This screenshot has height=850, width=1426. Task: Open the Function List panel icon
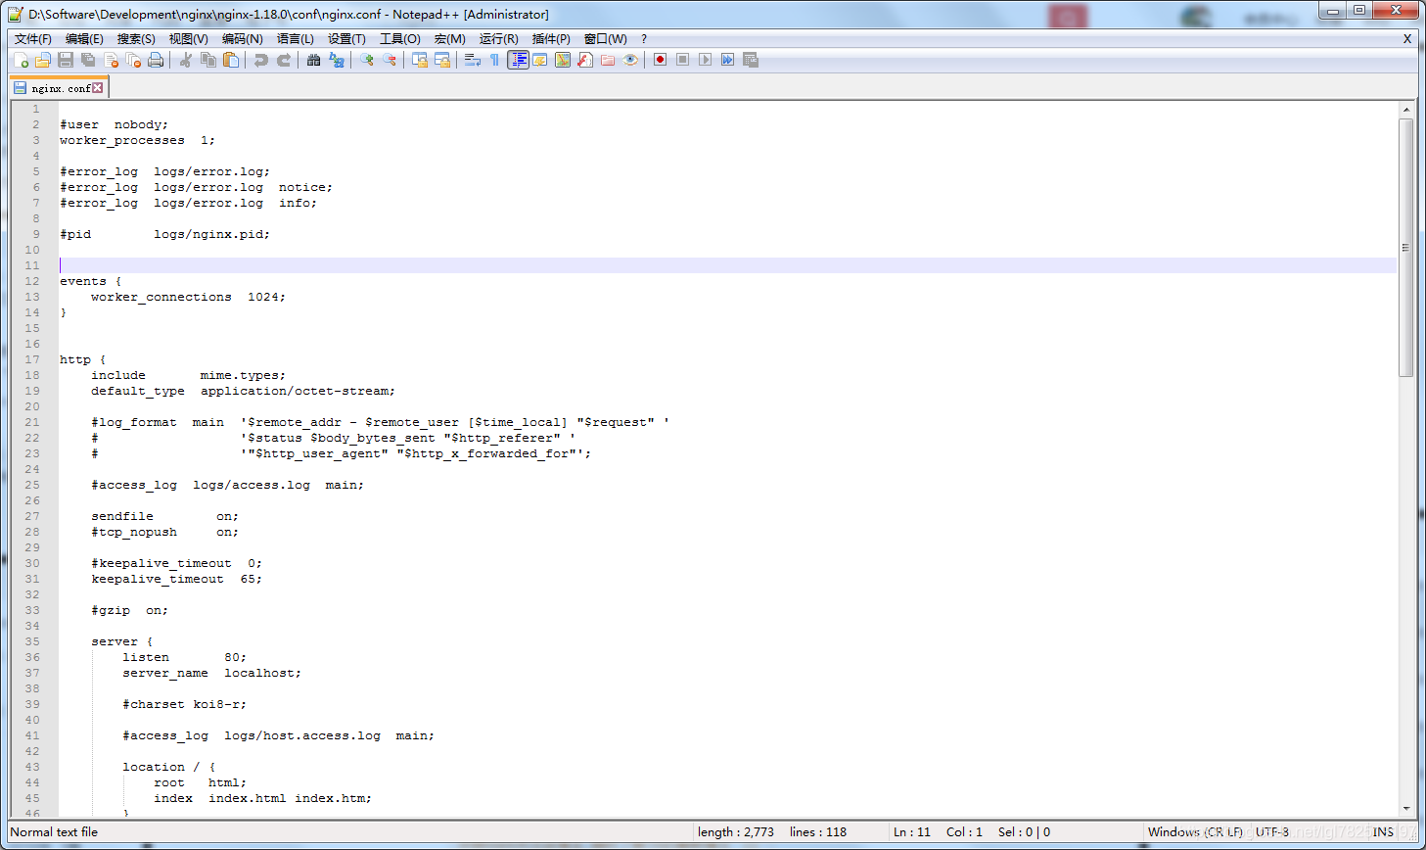585,60
